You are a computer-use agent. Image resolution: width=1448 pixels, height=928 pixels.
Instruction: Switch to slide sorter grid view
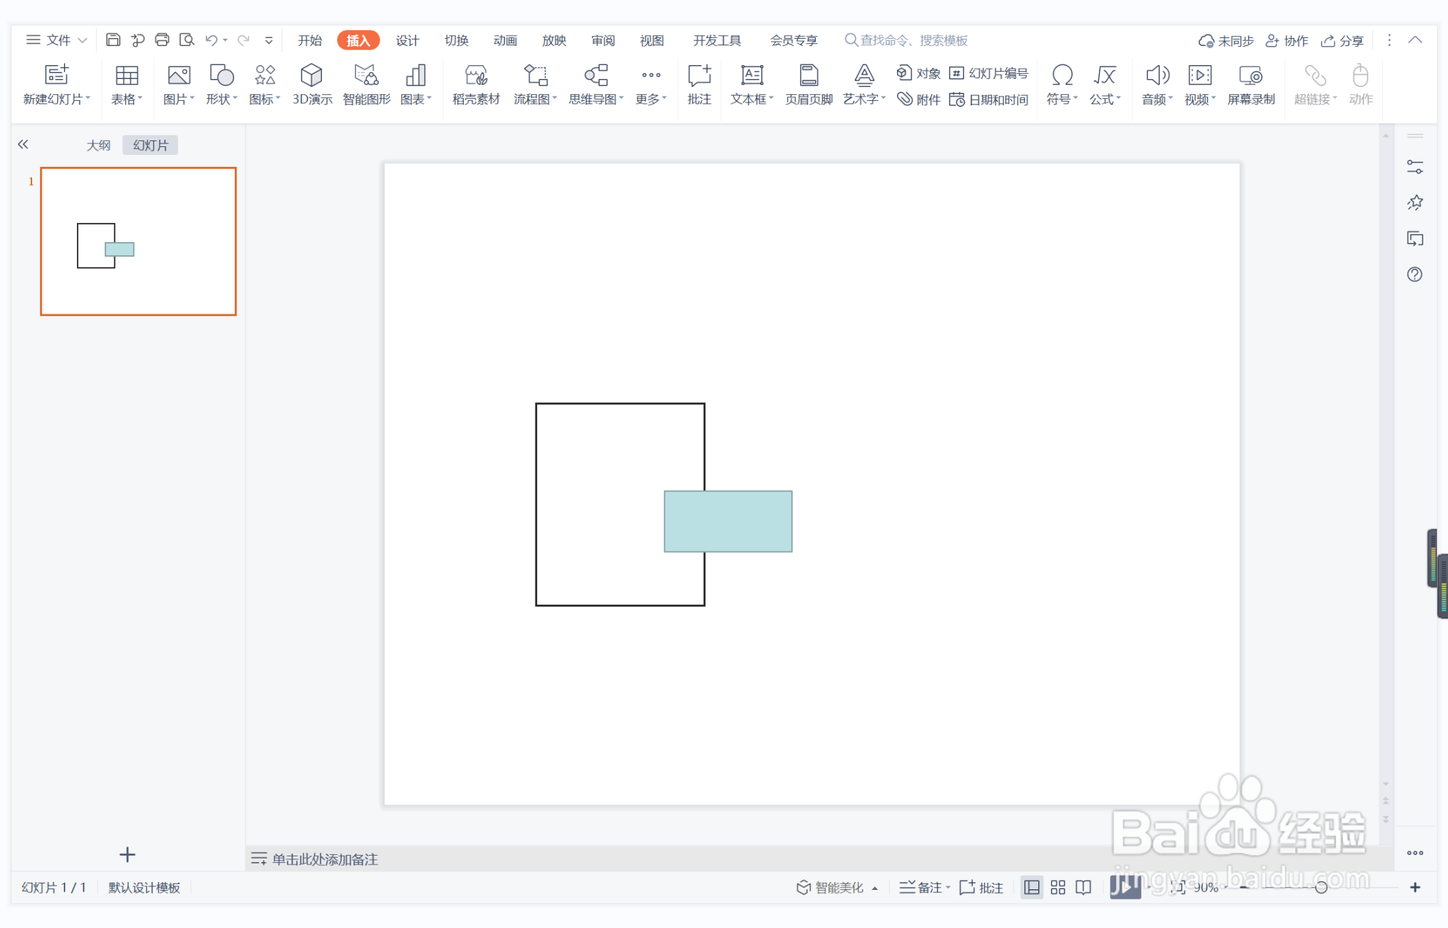coord(1057,887)
